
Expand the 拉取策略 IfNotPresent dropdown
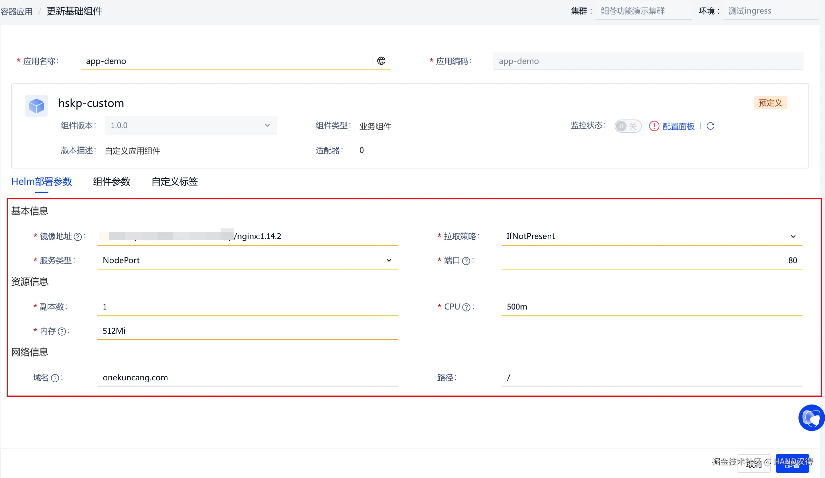[x=651, y=236]
